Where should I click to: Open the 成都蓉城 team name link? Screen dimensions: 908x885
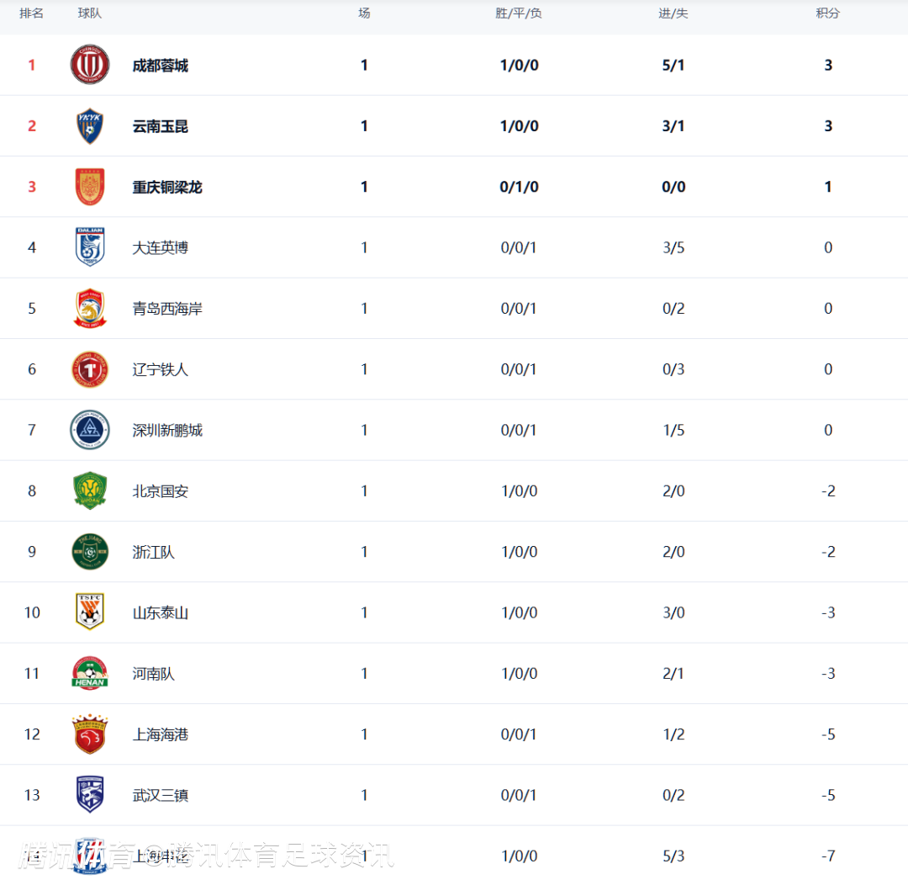[160, 66]
